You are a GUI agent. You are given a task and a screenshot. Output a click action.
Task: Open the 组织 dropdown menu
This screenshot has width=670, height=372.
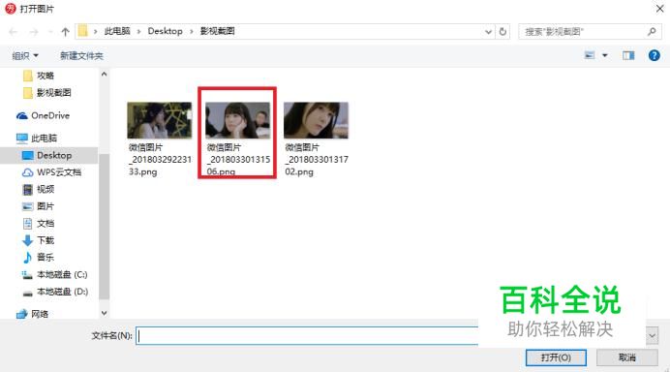click(25, 55)
